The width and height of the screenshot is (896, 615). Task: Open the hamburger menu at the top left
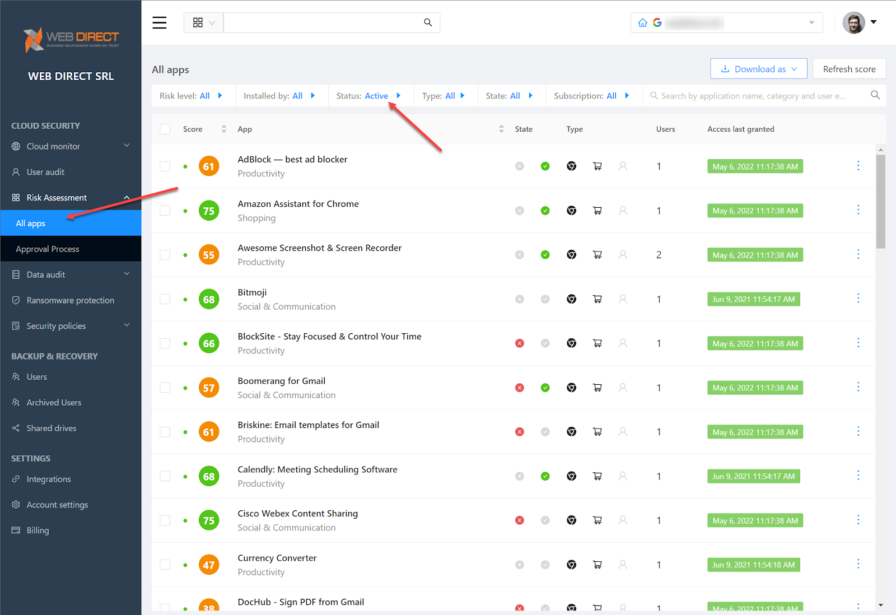pyautogui.click(x=160, y=22)
